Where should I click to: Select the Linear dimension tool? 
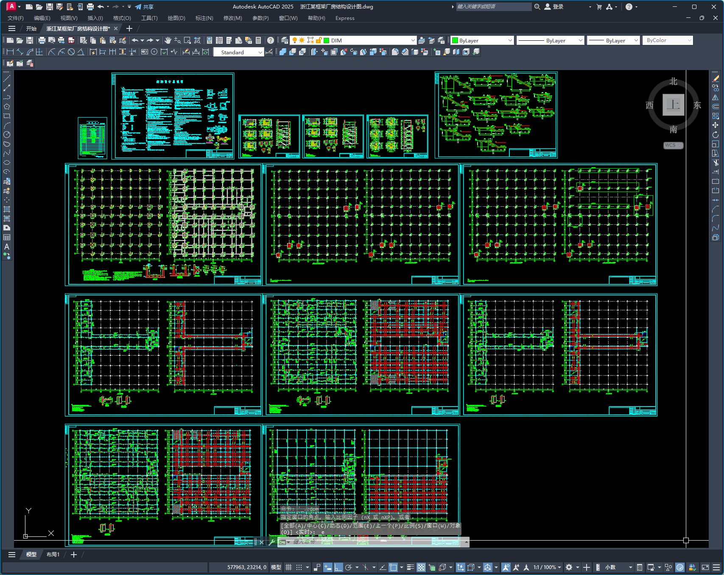coord(11,52)
